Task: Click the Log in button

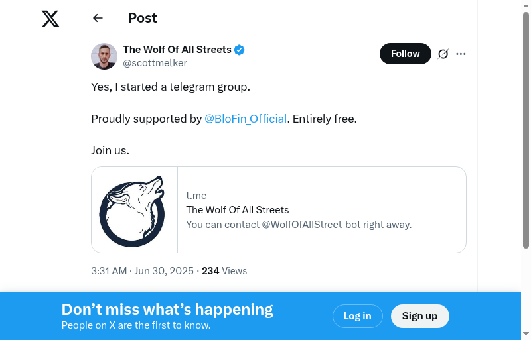Action: coord(357,316)
